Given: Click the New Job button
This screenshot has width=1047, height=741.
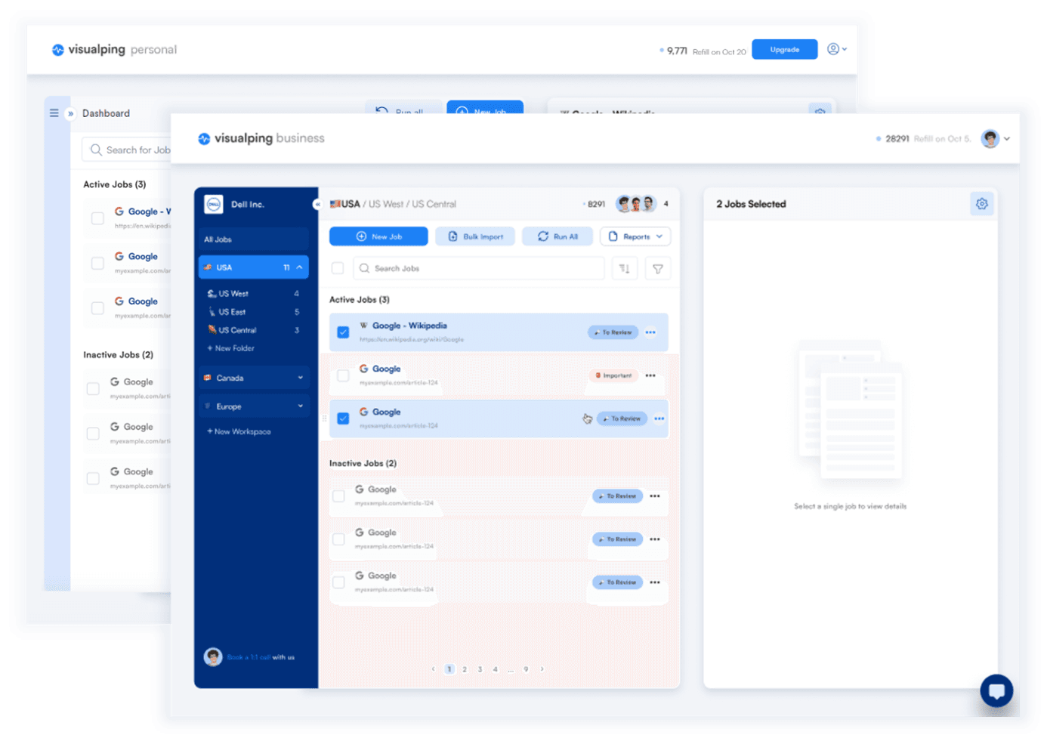Looking at the screenshot, I should click(x=378, y=236).
